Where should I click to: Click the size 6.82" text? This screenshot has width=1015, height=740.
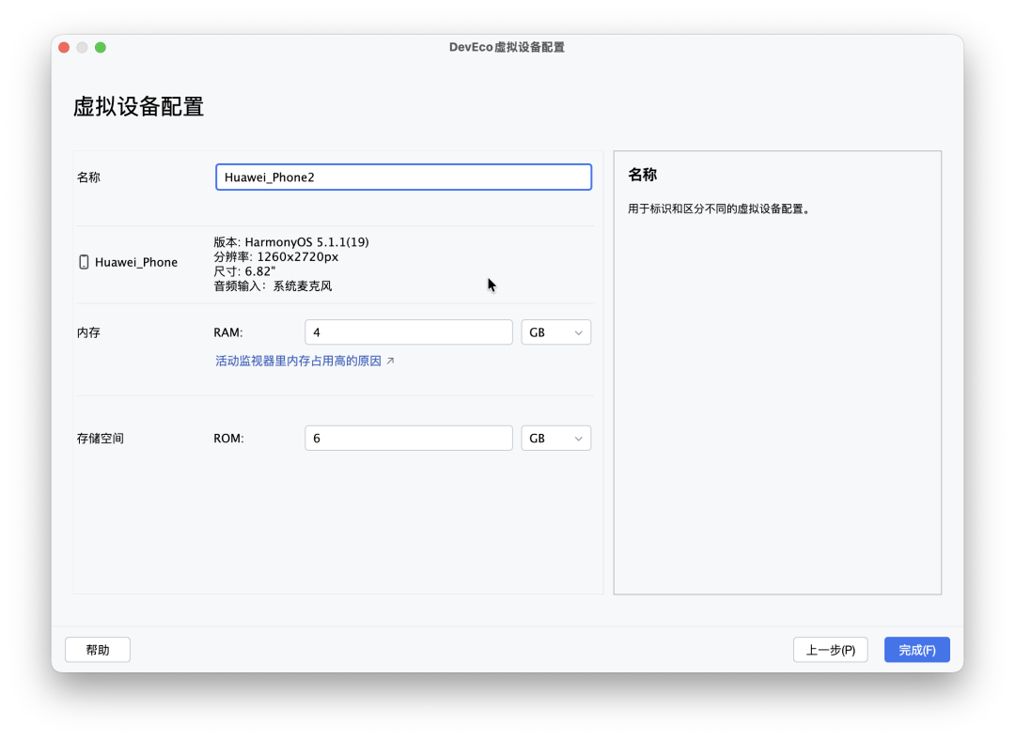pyautogui.click(x=244, y=271)
